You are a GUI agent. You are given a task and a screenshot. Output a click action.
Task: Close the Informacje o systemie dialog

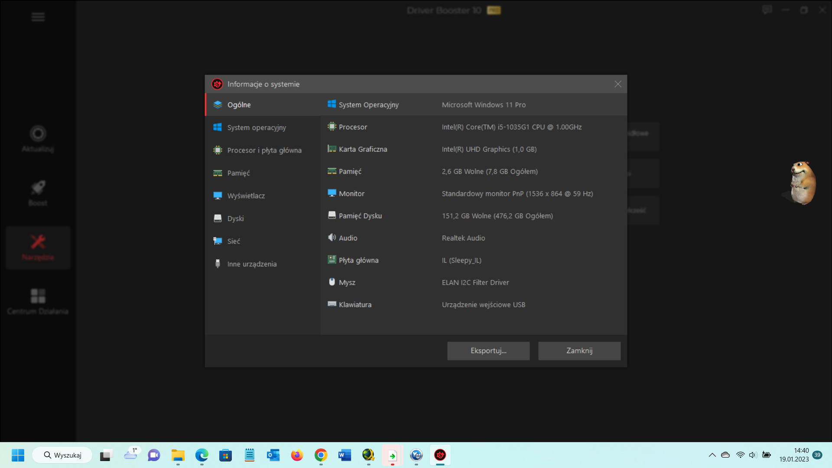point(617,84)
